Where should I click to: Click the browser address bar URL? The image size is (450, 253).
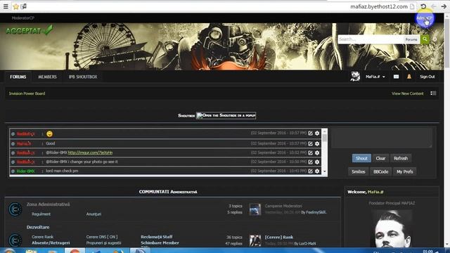379,6
